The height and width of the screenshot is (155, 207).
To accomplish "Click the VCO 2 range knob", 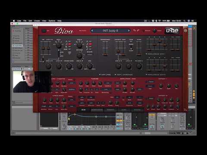I will pos(79,45).
